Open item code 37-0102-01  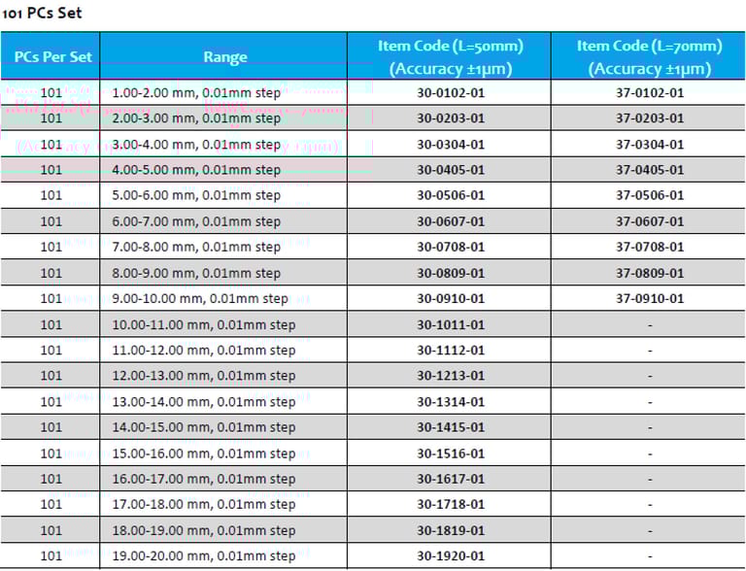point(649,93)
